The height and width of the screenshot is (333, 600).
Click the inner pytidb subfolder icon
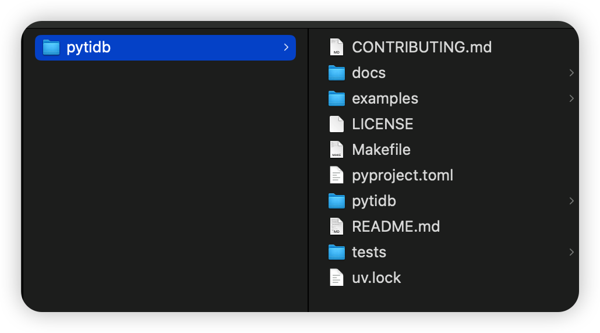click(337, 201)
